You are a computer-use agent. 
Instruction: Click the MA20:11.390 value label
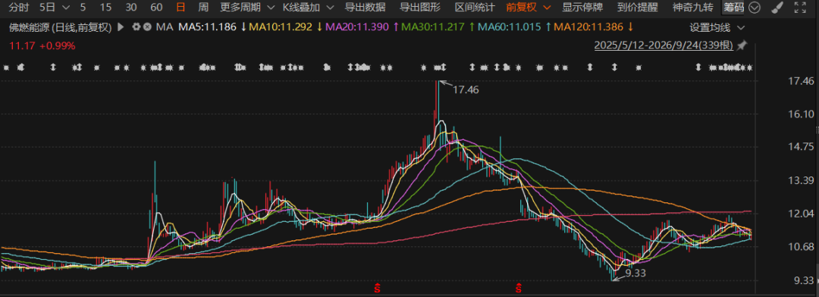click(x=356, y=27)
